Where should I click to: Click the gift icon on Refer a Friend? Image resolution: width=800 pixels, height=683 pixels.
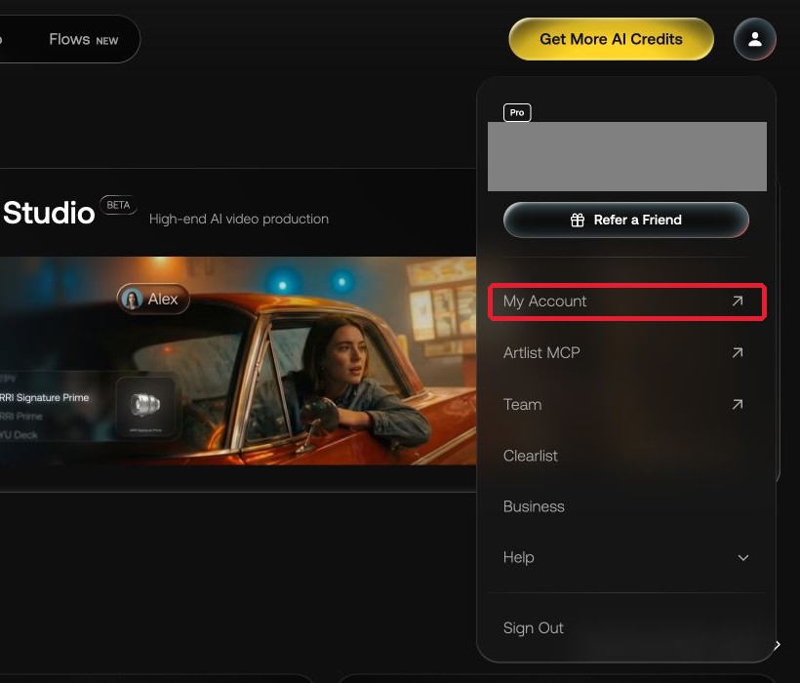pos(577,220)
